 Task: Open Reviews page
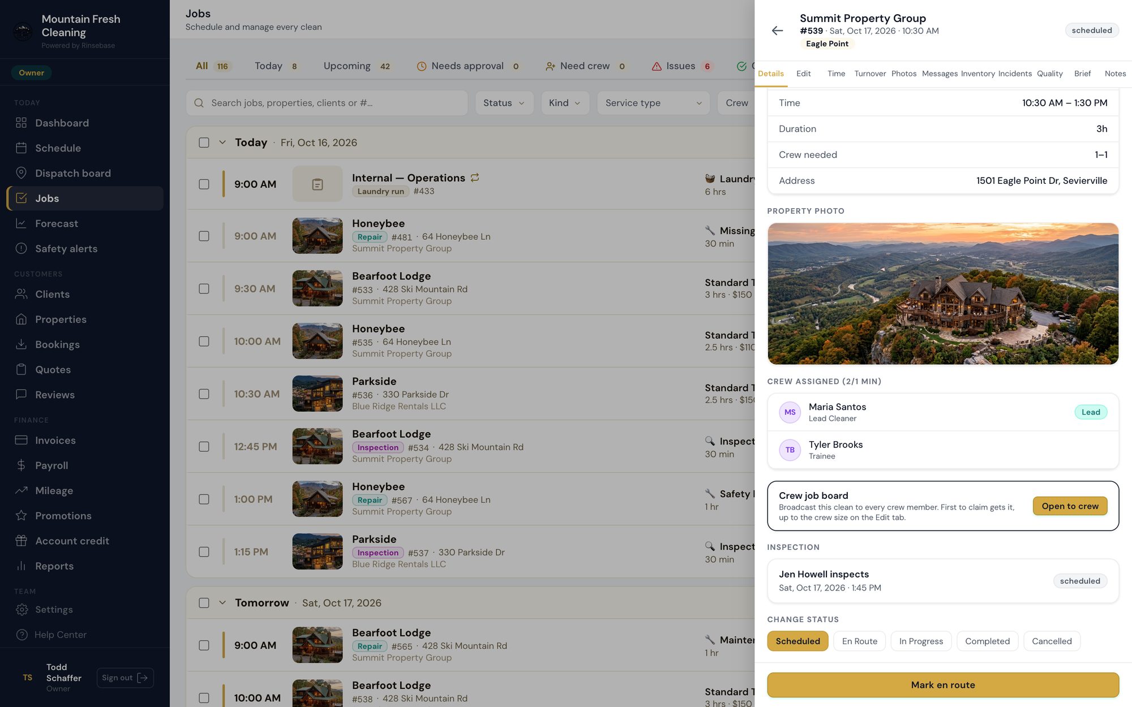point(85,395)
